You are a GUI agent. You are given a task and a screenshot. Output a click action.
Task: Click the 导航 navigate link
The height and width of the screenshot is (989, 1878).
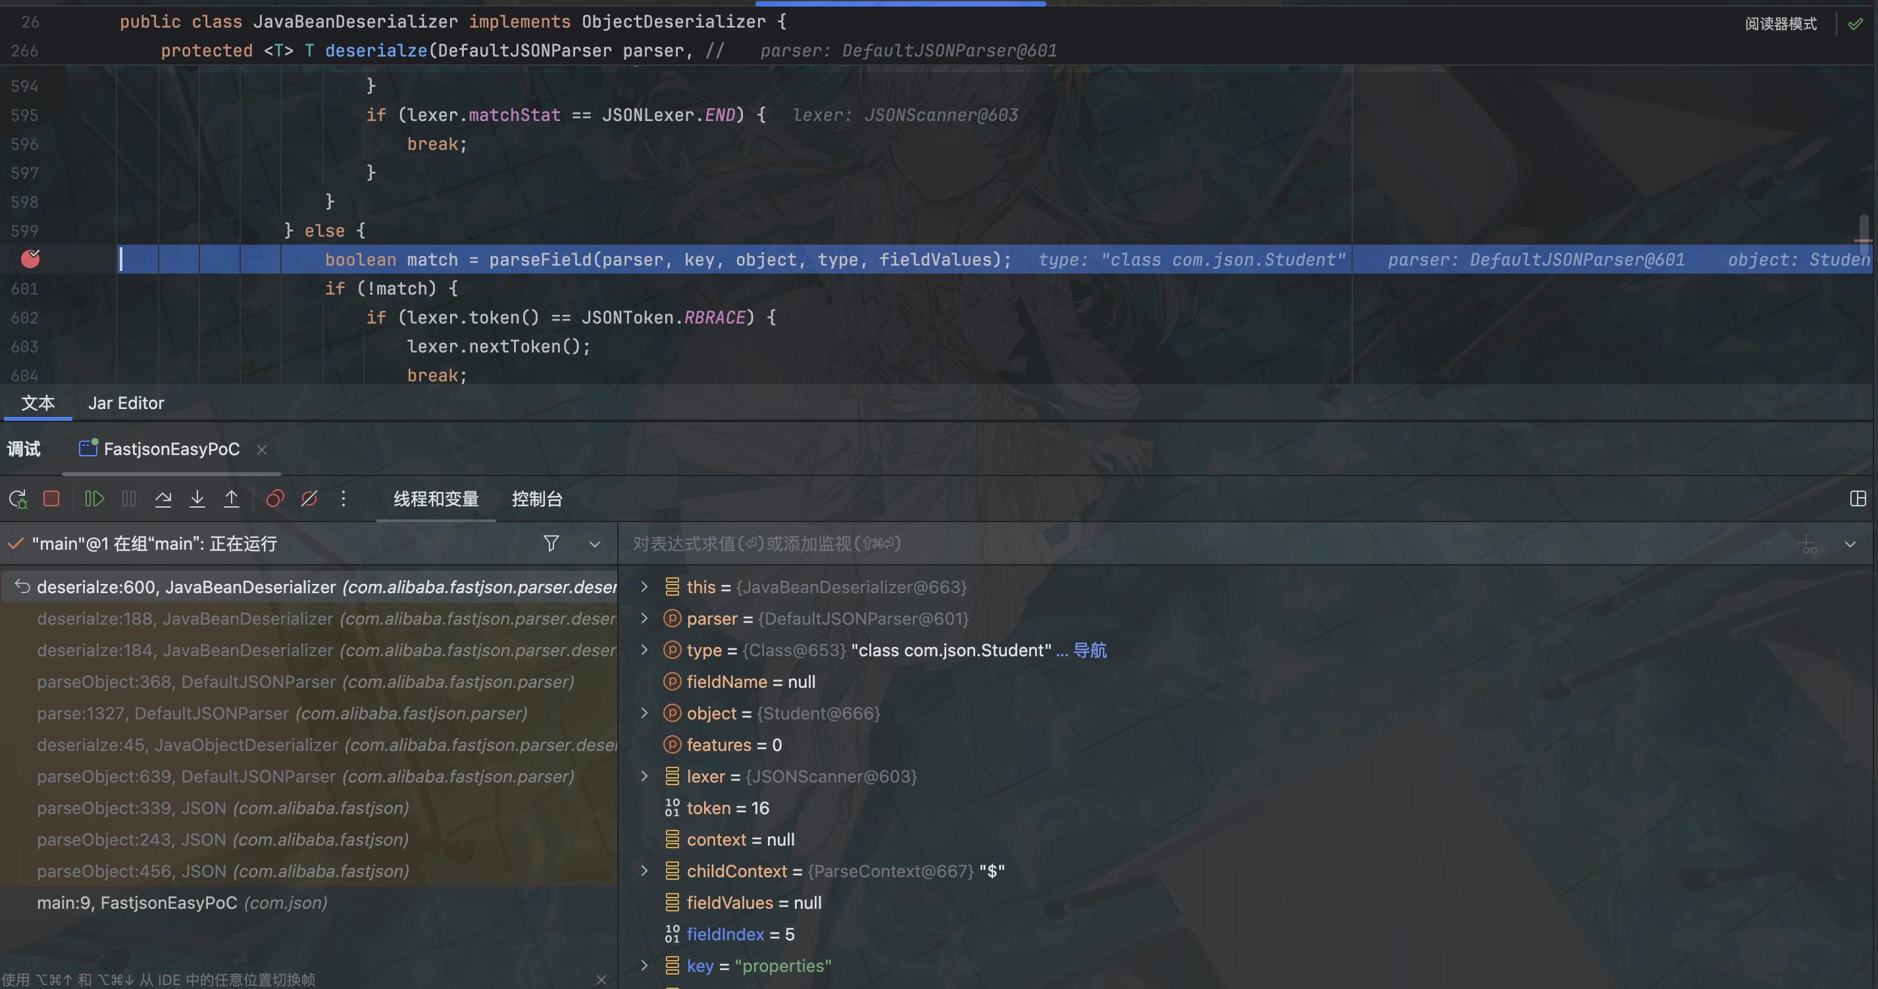(1089, 650)
